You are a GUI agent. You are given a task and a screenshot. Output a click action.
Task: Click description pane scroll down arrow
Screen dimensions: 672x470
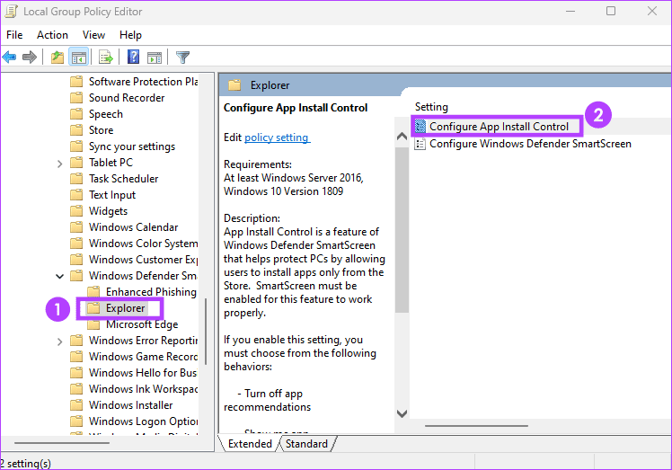point(402,413)
